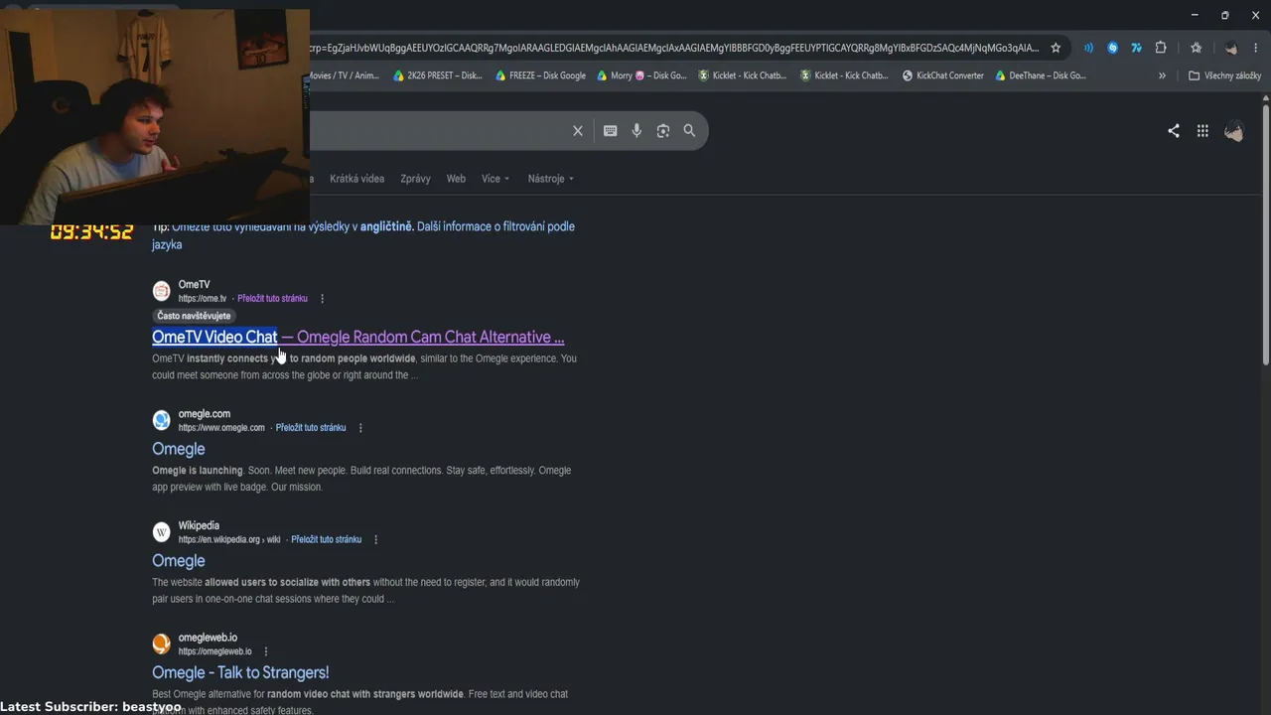This screenshot has height=715, width=1271.
Task: Open the Morry Disk Google bookmark
Action: tap(641, 75)
